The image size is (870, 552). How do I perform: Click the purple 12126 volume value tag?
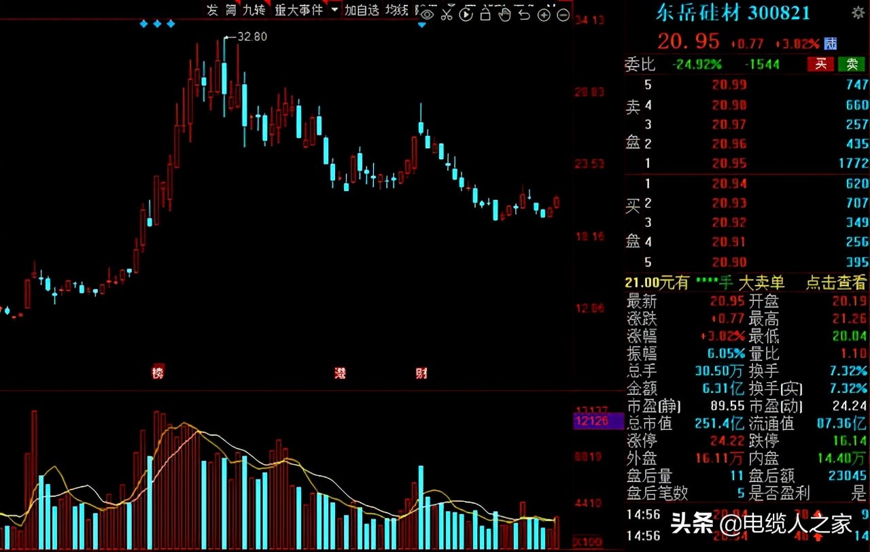[x=599, y=421]
